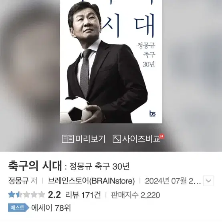Screen dimensions: 222x222
Task: Click the 판매지수 2,220 sales index
Action: [x=135, y=195]
